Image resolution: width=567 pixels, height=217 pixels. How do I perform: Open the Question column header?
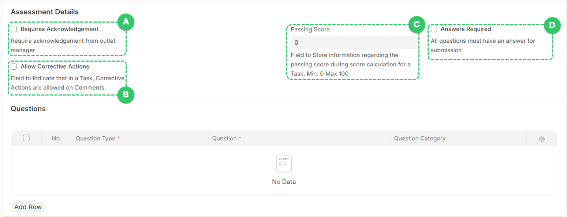225,138
